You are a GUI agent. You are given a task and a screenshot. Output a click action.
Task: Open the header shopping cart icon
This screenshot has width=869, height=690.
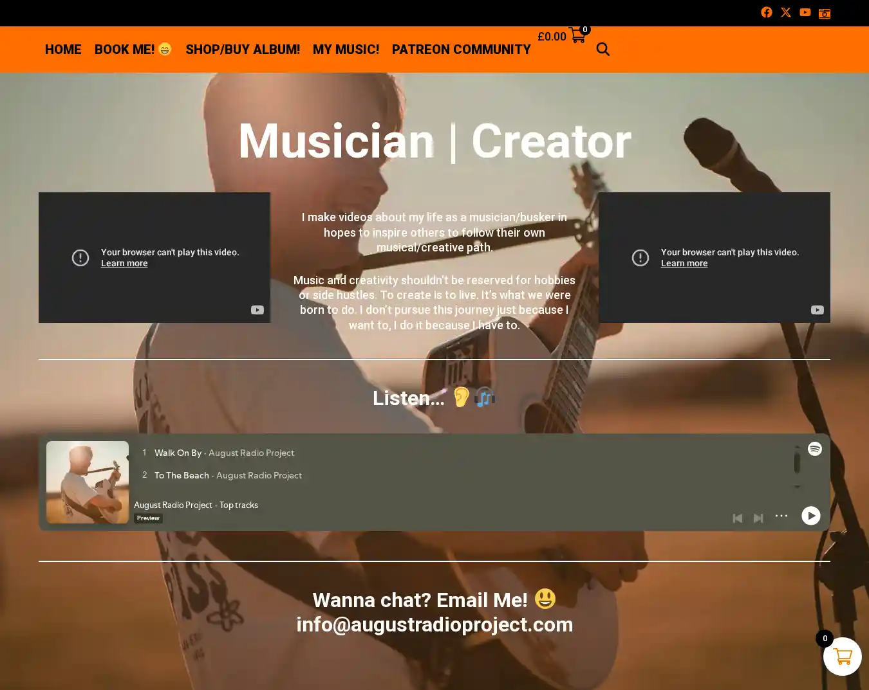click(577, 36)
